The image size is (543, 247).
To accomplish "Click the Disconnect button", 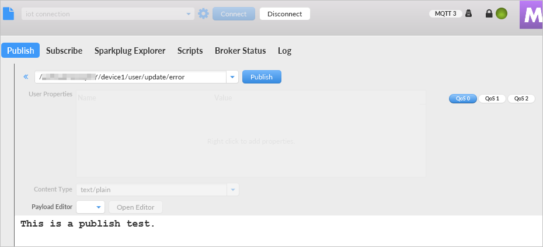I will [x=285, y=14].
